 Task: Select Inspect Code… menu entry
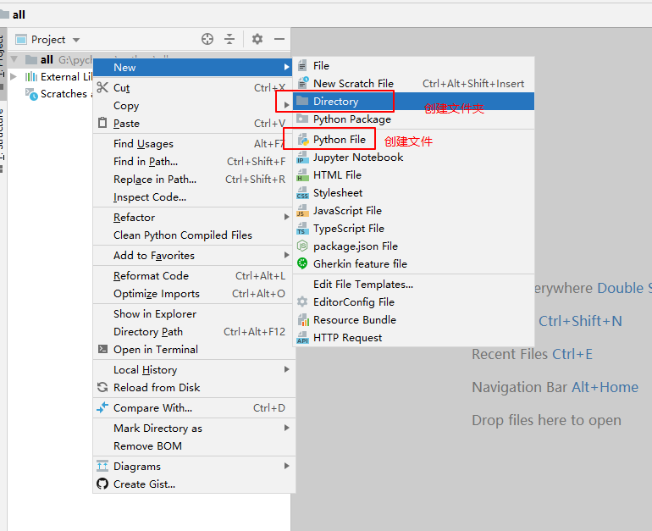(194, 197)
